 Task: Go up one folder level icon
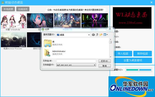[97, 35]
